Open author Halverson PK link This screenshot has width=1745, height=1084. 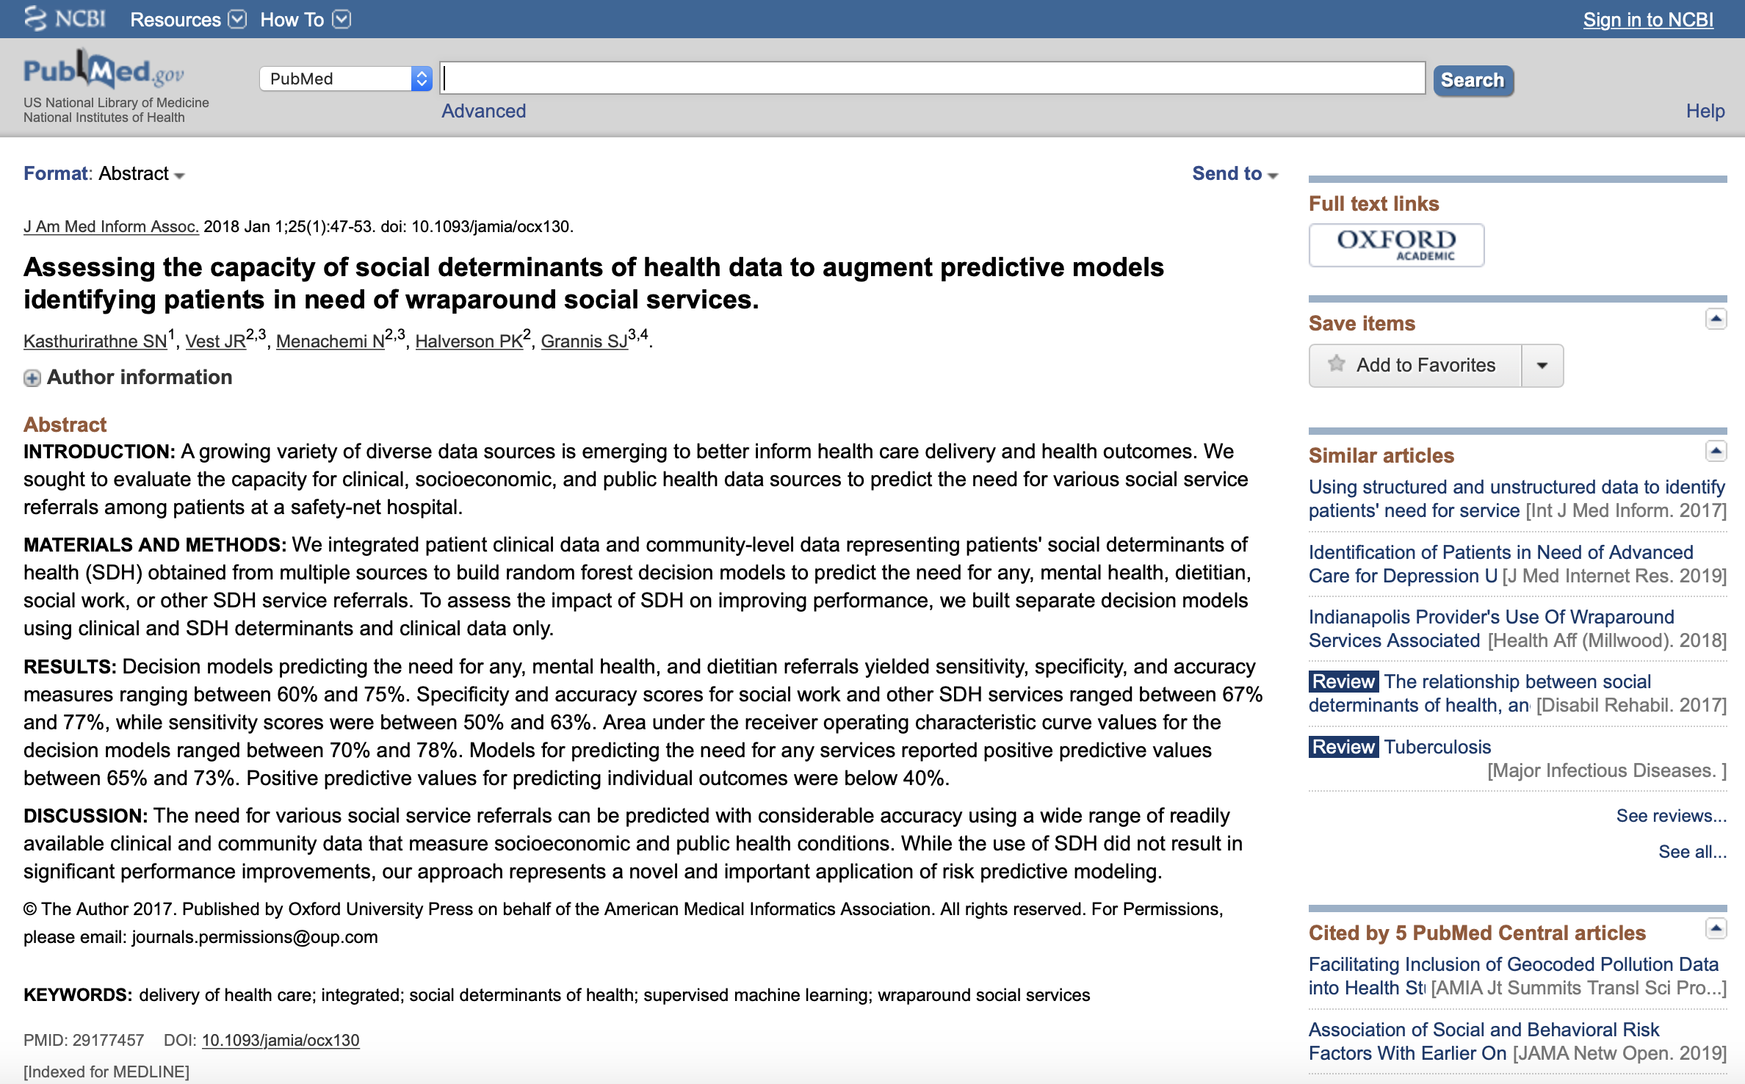(469, 342)
